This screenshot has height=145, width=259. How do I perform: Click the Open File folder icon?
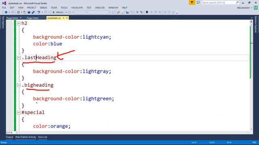click(25, 12)
